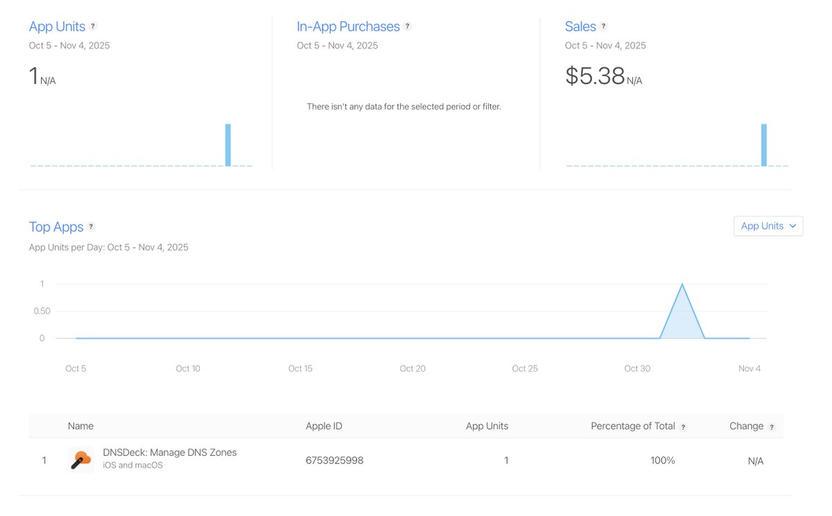Click the Change column header text
This screenshot has width=832, height=516.
(747, 426)
